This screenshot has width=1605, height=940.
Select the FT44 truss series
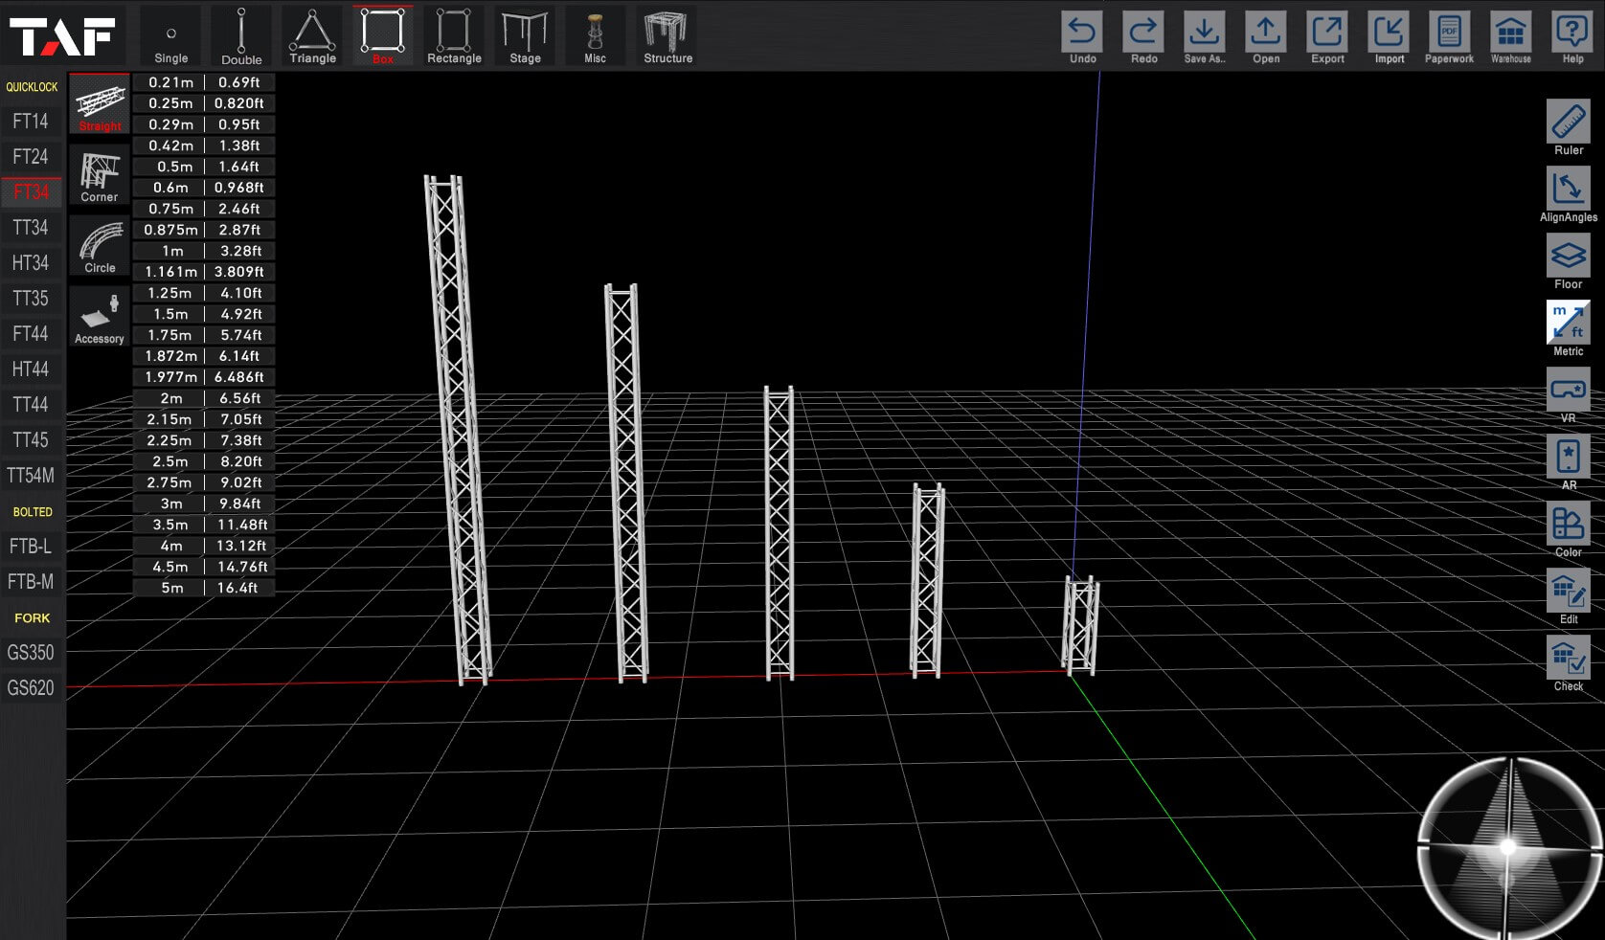coord(31,333)
